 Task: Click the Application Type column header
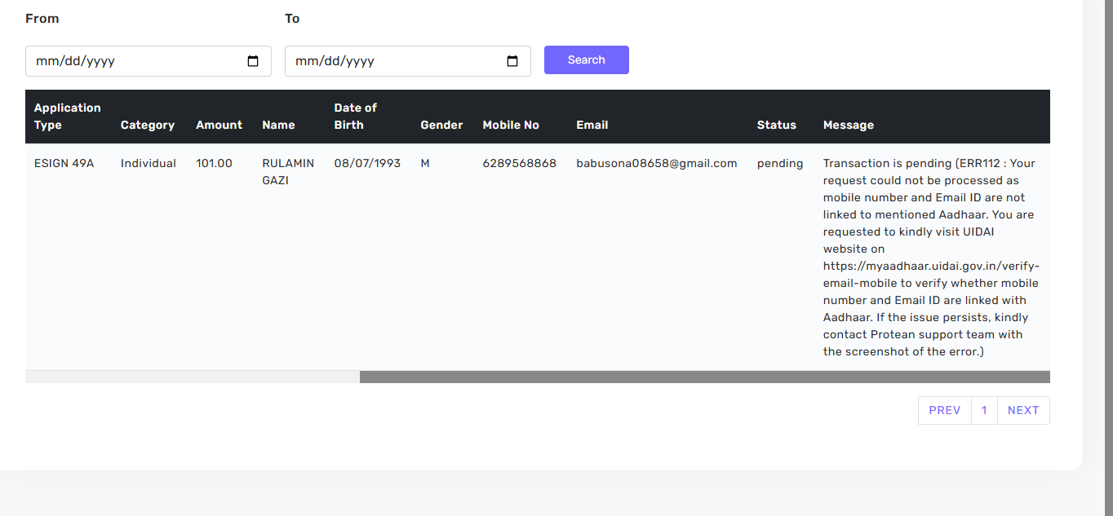[x=67, y=117]
